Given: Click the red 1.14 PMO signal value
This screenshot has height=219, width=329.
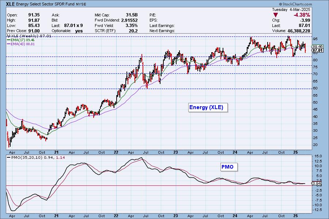Looking at the screenshot, I should pyautogui.click(x=61, y=158).
